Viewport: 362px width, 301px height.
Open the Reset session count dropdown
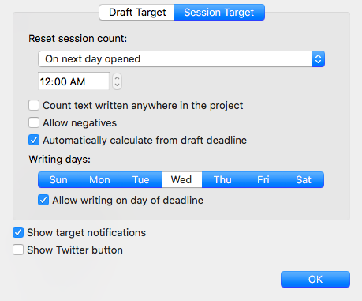click(x=181, y=59)
